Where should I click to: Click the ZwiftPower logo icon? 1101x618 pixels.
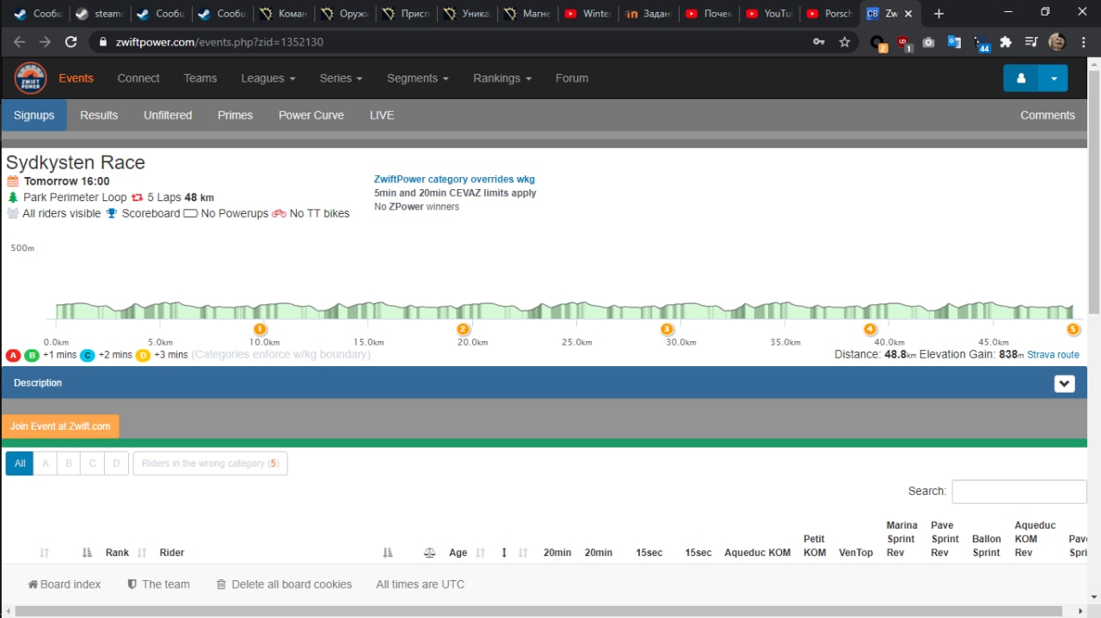(30, 78)
